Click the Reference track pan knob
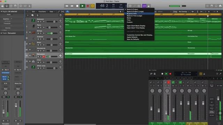 [60, 20]
